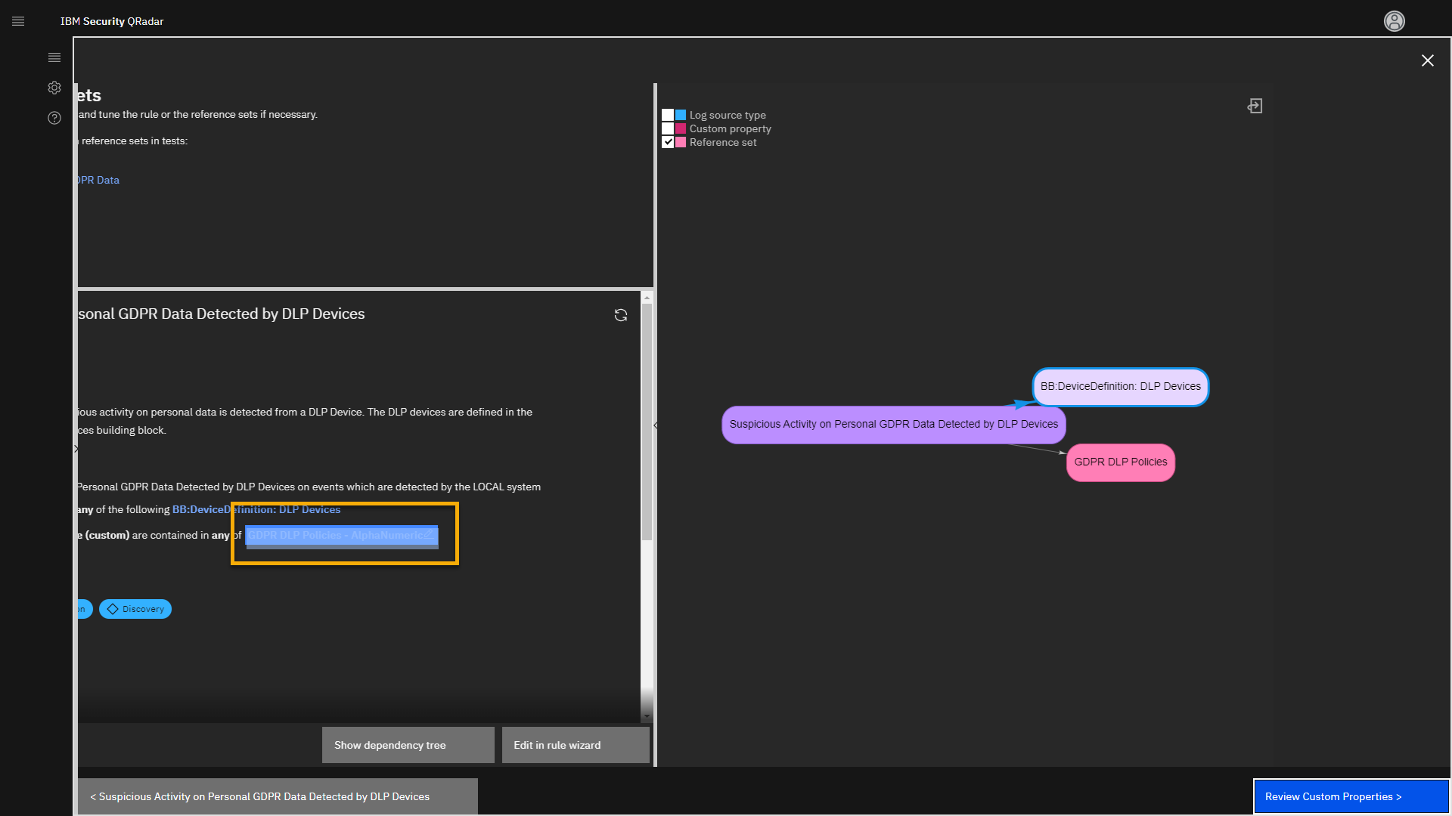Select the pink GDPR DLP Policies node

[x=1120, y=462]
